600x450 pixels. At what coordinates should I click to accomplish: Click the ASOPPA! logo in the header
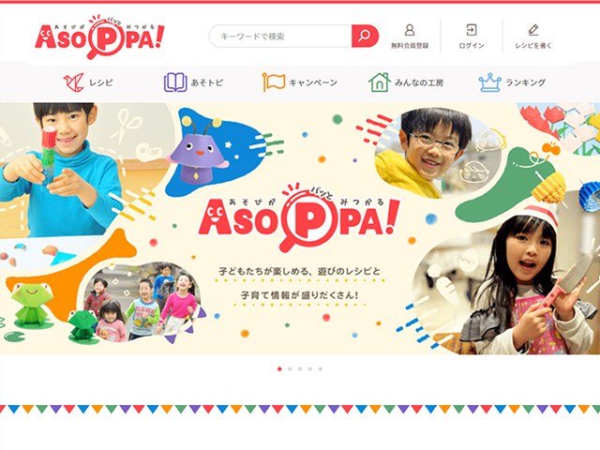pyautogui.click(x=100, y=37)
